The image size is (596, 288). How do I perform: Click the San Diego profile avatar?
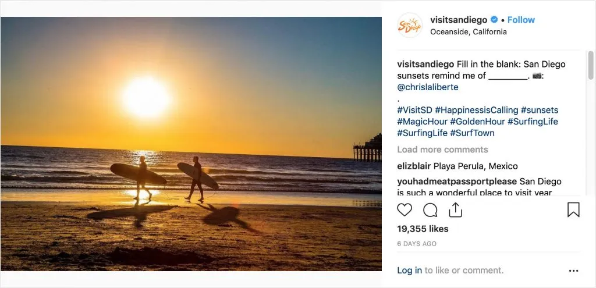tap(410, 25)
